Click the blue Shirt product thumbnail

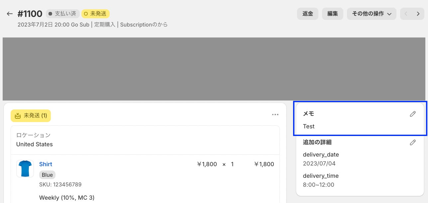coord(25,169)
